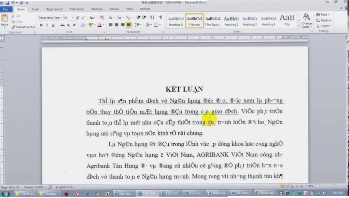Screen dimensions: 349x198
Task: Open Windows Start button
Action: pyautogui.click(x=5, y=194)
